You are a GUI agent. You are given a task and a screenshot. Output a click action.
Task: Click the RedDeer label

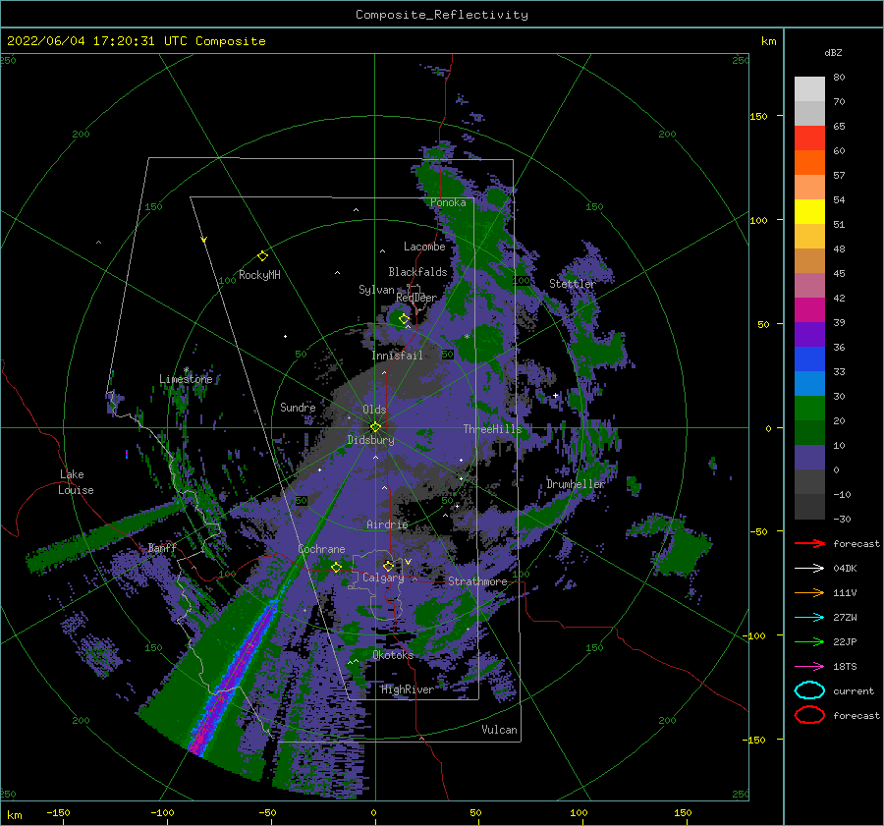pos(416,298)
